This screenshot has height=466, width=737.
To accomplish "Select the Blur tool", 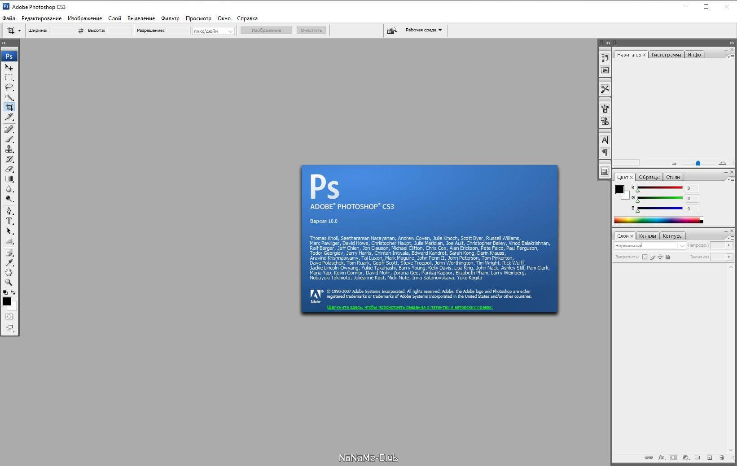I will click(9, 188).
